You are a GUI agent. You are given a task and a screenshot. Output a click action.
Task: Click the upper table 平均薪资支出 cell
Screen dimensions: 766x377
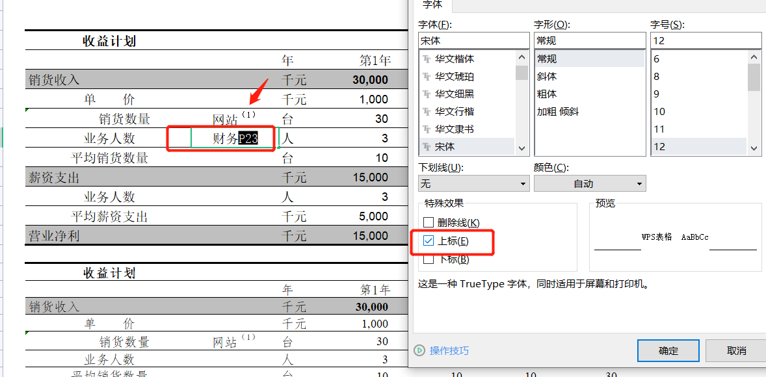pos(109,216)
